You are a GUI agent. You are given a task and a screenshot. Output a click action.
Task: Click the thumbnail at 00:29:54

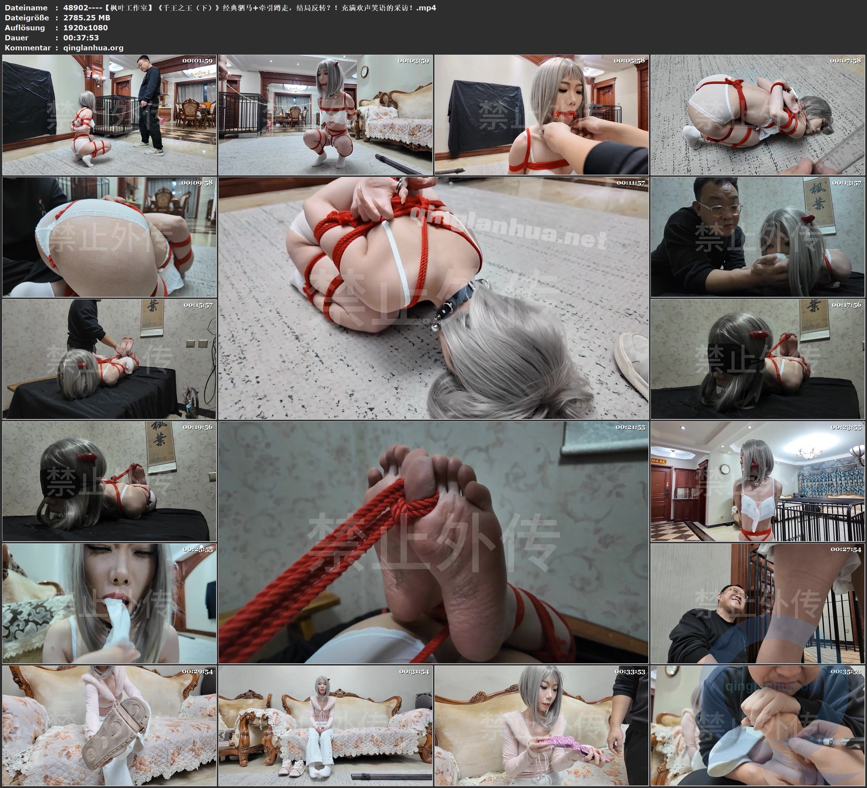point(109,725)
